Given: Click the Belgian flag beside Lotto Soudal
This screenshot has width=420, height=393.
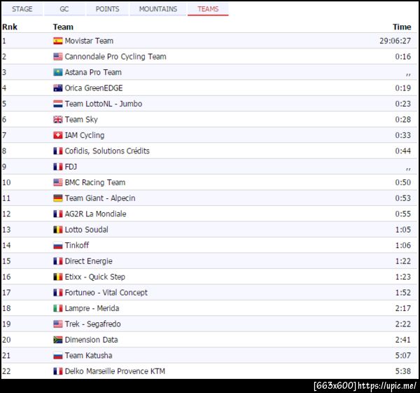Looking at the screenshot, I should click(x=58, y=230).
